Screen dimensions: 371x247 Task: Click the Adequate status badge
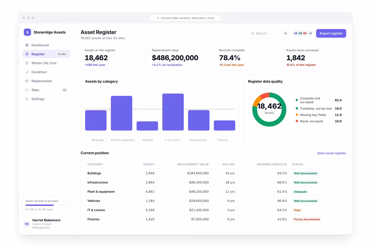click(300, 192)
